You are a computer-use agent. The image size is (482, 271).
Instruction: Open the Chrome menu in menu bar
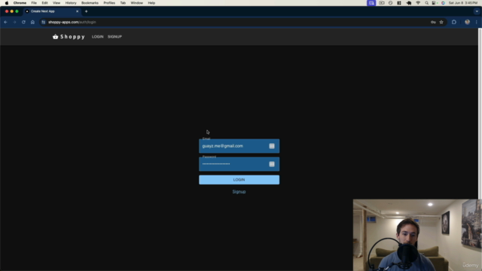(20, 3)
